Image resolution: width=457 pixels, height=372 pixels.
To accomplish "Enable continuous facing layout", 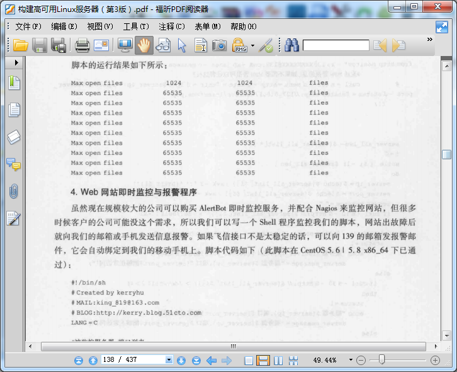I will (x=293, y=361).
